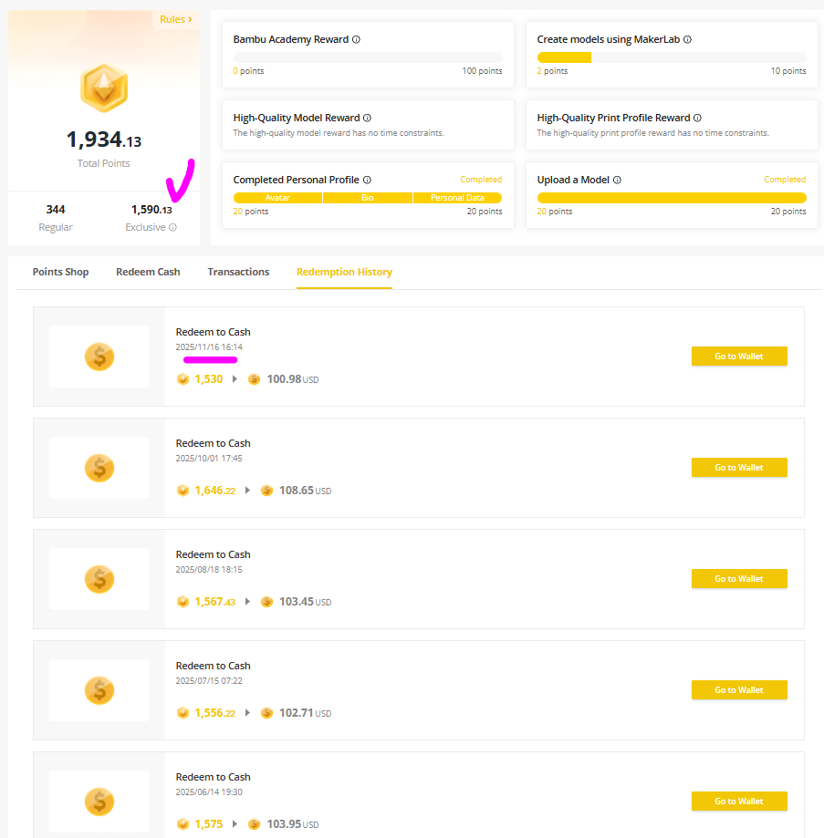
Task: Click the Avatar segment of profile progress
Action: click(x=277, y=198)
